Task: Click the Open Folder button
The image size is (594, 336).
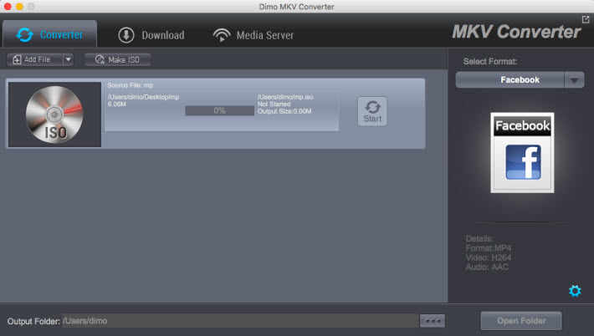Action: (520, 321)
